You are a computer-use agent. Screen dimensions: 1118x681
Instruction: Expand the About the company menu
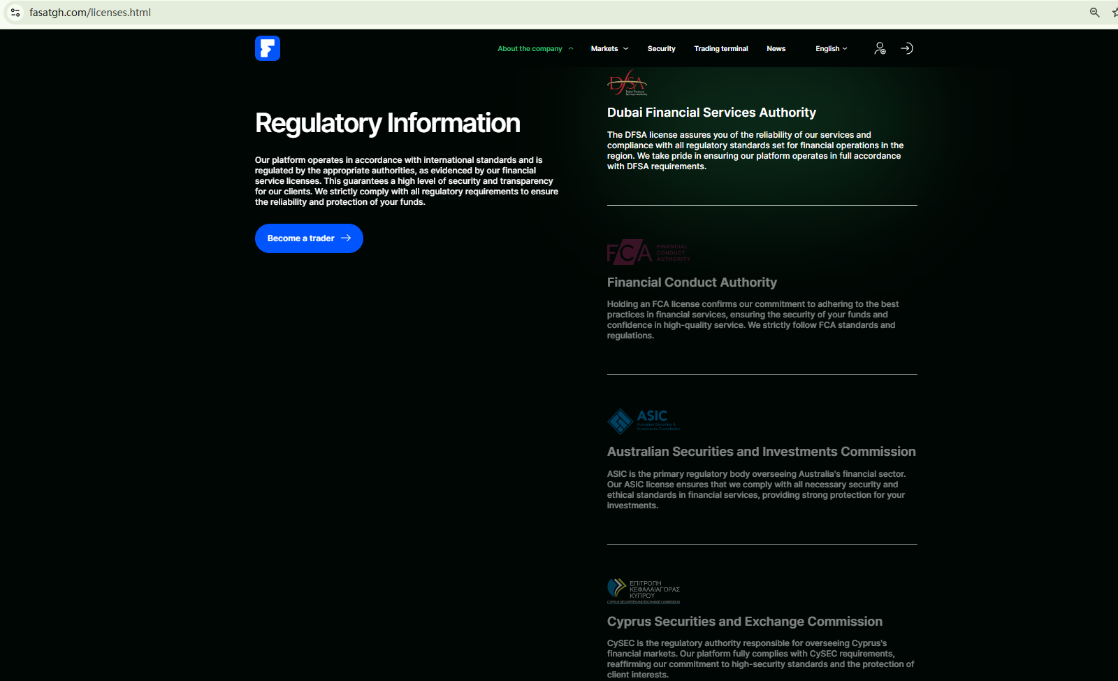[535, 49]
